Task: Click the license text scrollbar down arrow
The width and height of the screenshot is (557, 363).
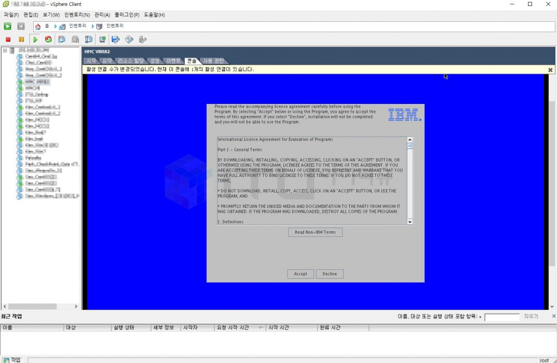Action: tap(410, 222)
